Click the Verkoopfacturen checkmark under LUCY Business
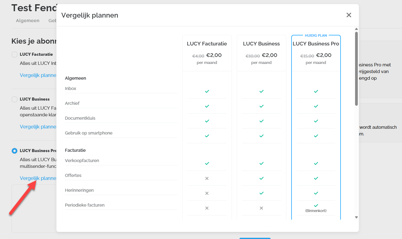 (262, 163)
